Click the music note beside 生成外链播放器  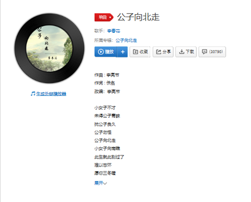pyautogui.click(x=33, y=93)
